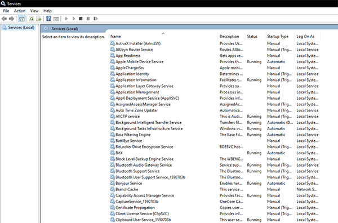The image size is (338, 223).
Task: Click gear icon of Bonjour Service
Action: [x=112, y=183]
